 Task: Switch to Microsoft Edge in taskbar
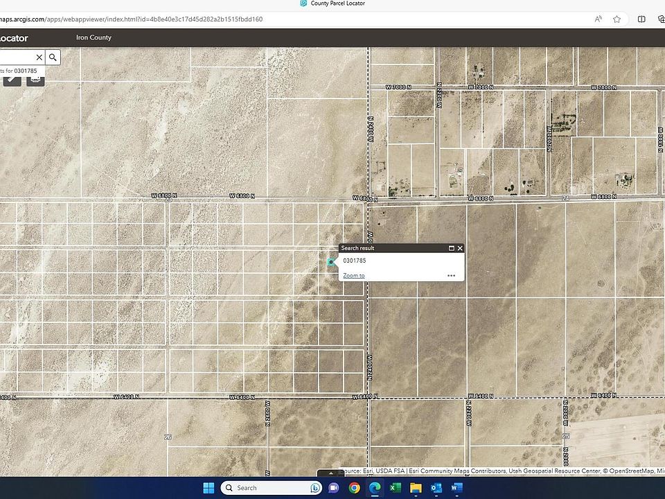coord(375,488)
